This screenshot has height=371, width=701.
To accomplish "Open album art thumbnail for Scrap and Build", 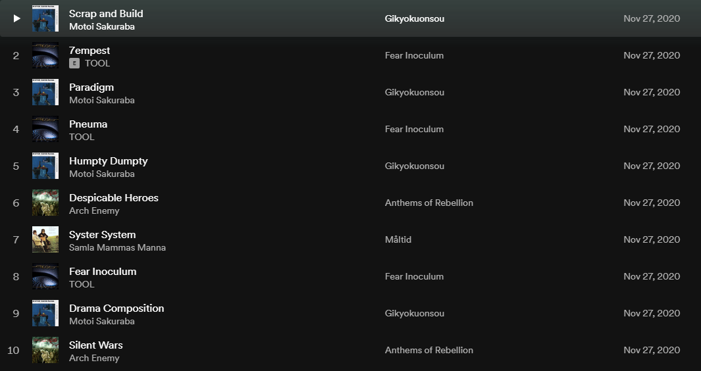I will click(x=45, y=18).
